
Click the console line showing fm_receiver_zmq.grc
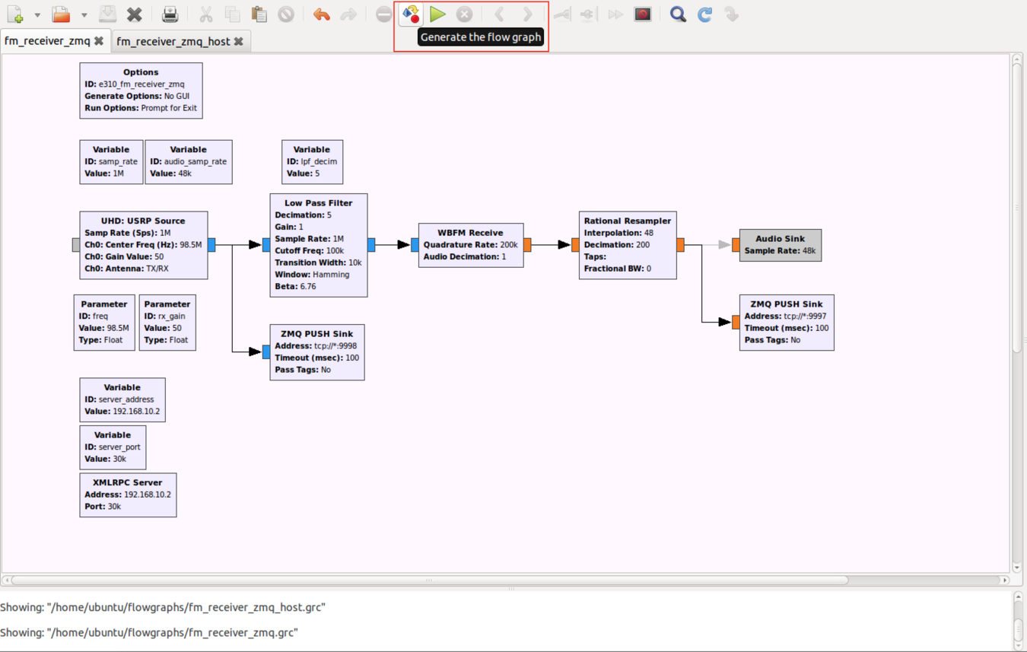pos(149,632)
